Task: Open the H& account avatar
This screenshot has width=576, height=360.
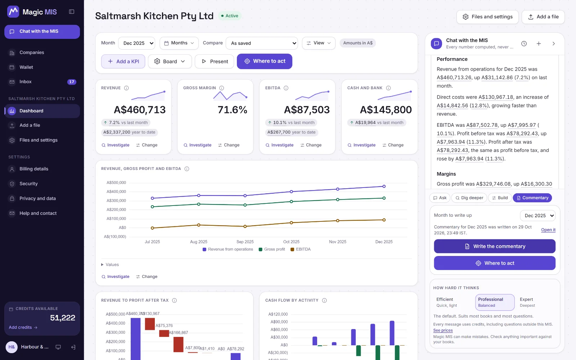Action: [12, 347]
